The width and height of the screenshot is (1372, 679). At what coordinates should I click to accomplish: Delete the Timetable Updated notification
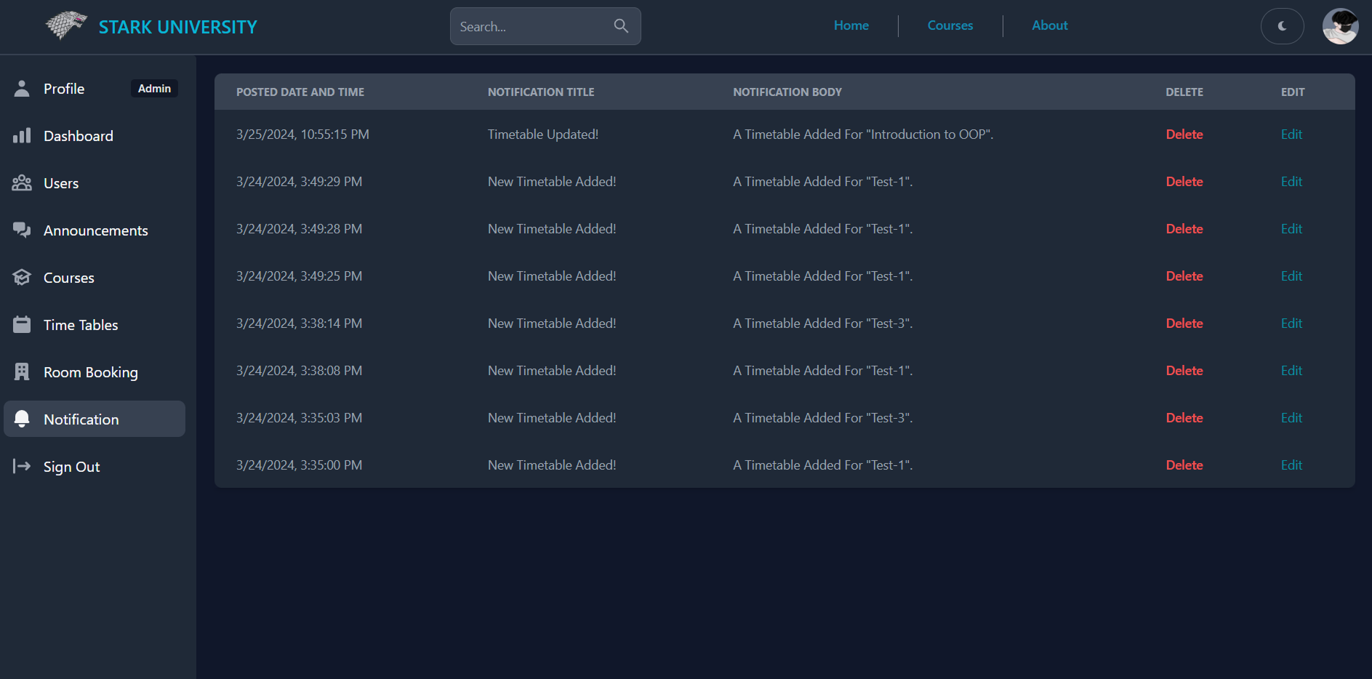(1184, 134)
